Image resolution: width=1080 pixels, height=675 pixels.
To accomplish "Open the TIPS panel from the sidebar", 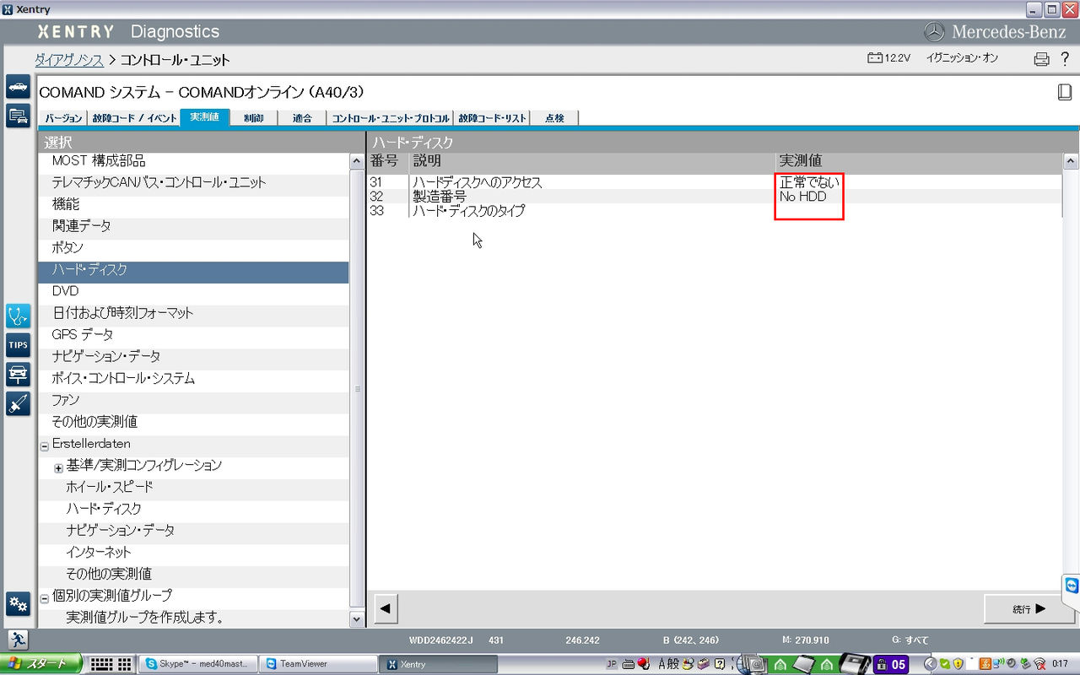I will pyautogui.click(x=18, y=344).
